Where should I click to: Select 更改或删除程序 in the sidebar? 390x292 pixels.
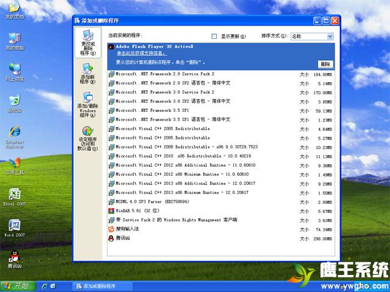(x=88, y=43)
